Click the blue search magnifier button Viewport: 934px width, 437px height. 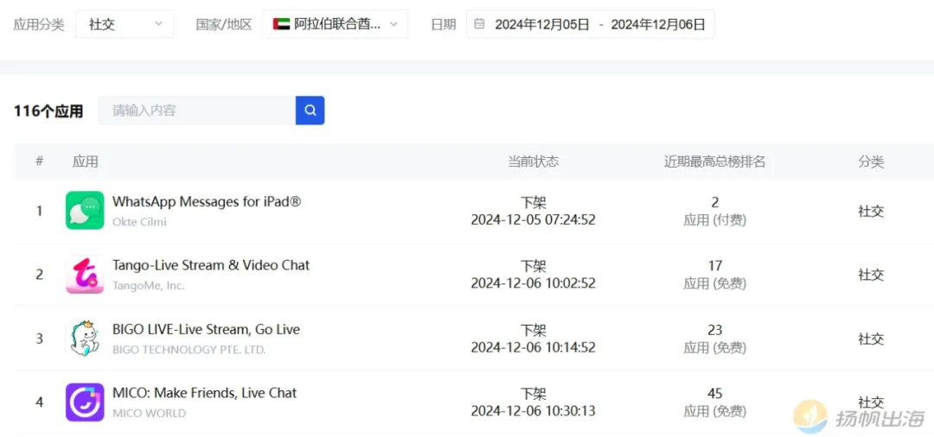(x=310, y=110)
